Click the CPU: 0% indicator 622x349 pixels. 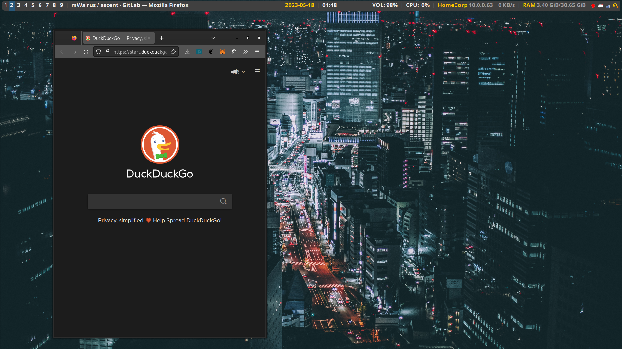418,5
